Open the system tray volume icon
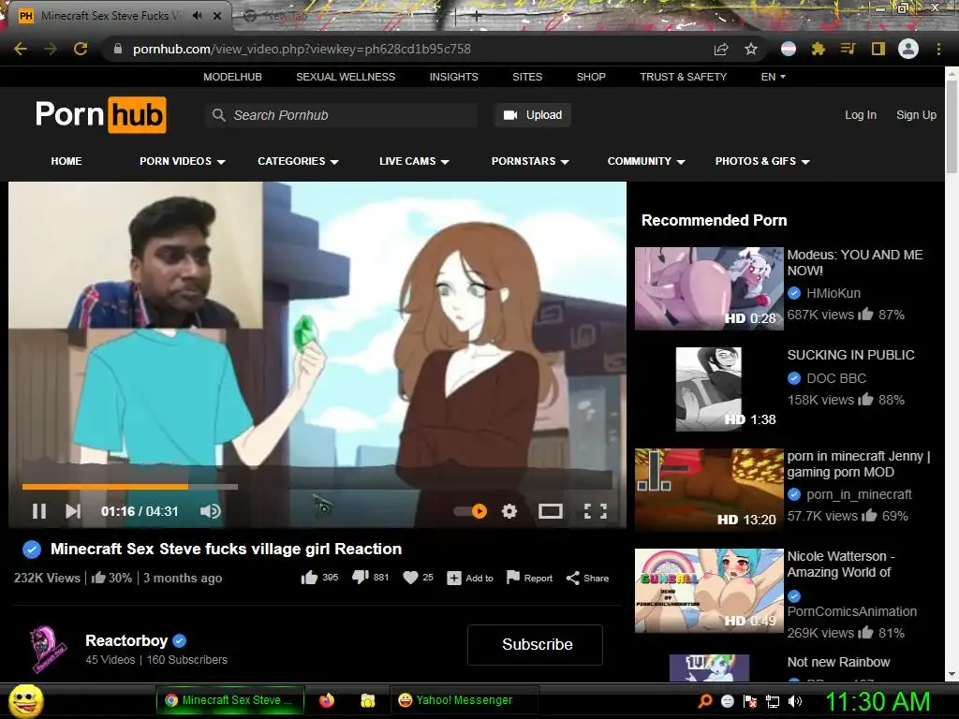Viewport: 959px width, 719px height. tap(795, 701)
